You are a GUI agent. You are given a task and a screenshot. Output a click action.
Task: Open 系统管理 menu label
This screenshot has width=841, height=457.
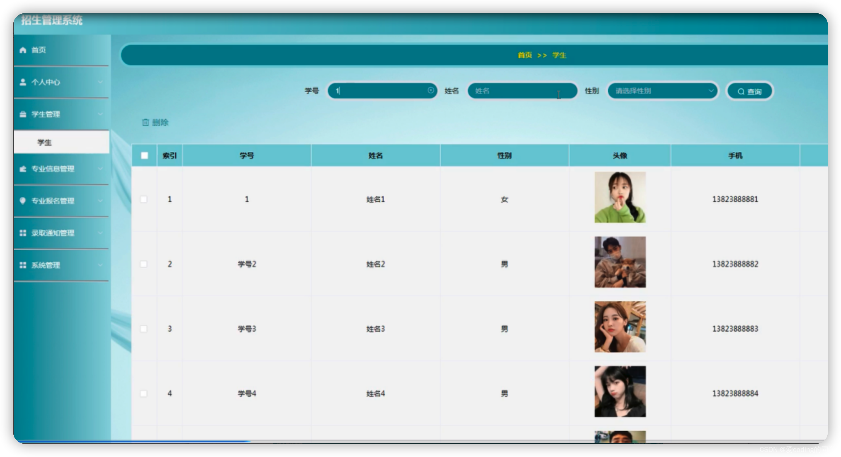pos(46,265)
